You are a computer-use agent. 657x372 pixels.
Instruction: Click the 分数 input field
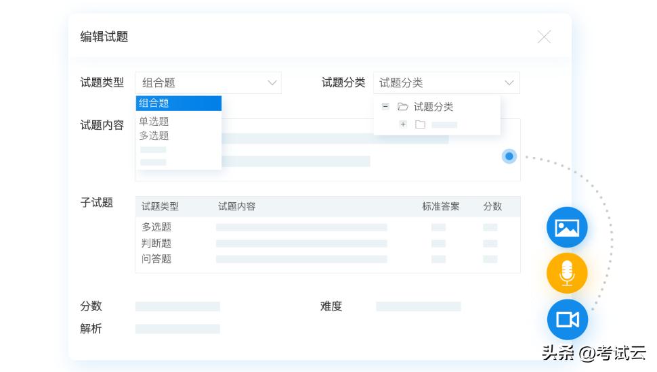click(x=177, y=306)
